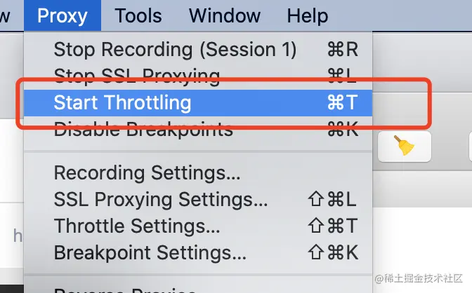
Task: Open Recording Settings... dialog
Action: coord(198,173)
